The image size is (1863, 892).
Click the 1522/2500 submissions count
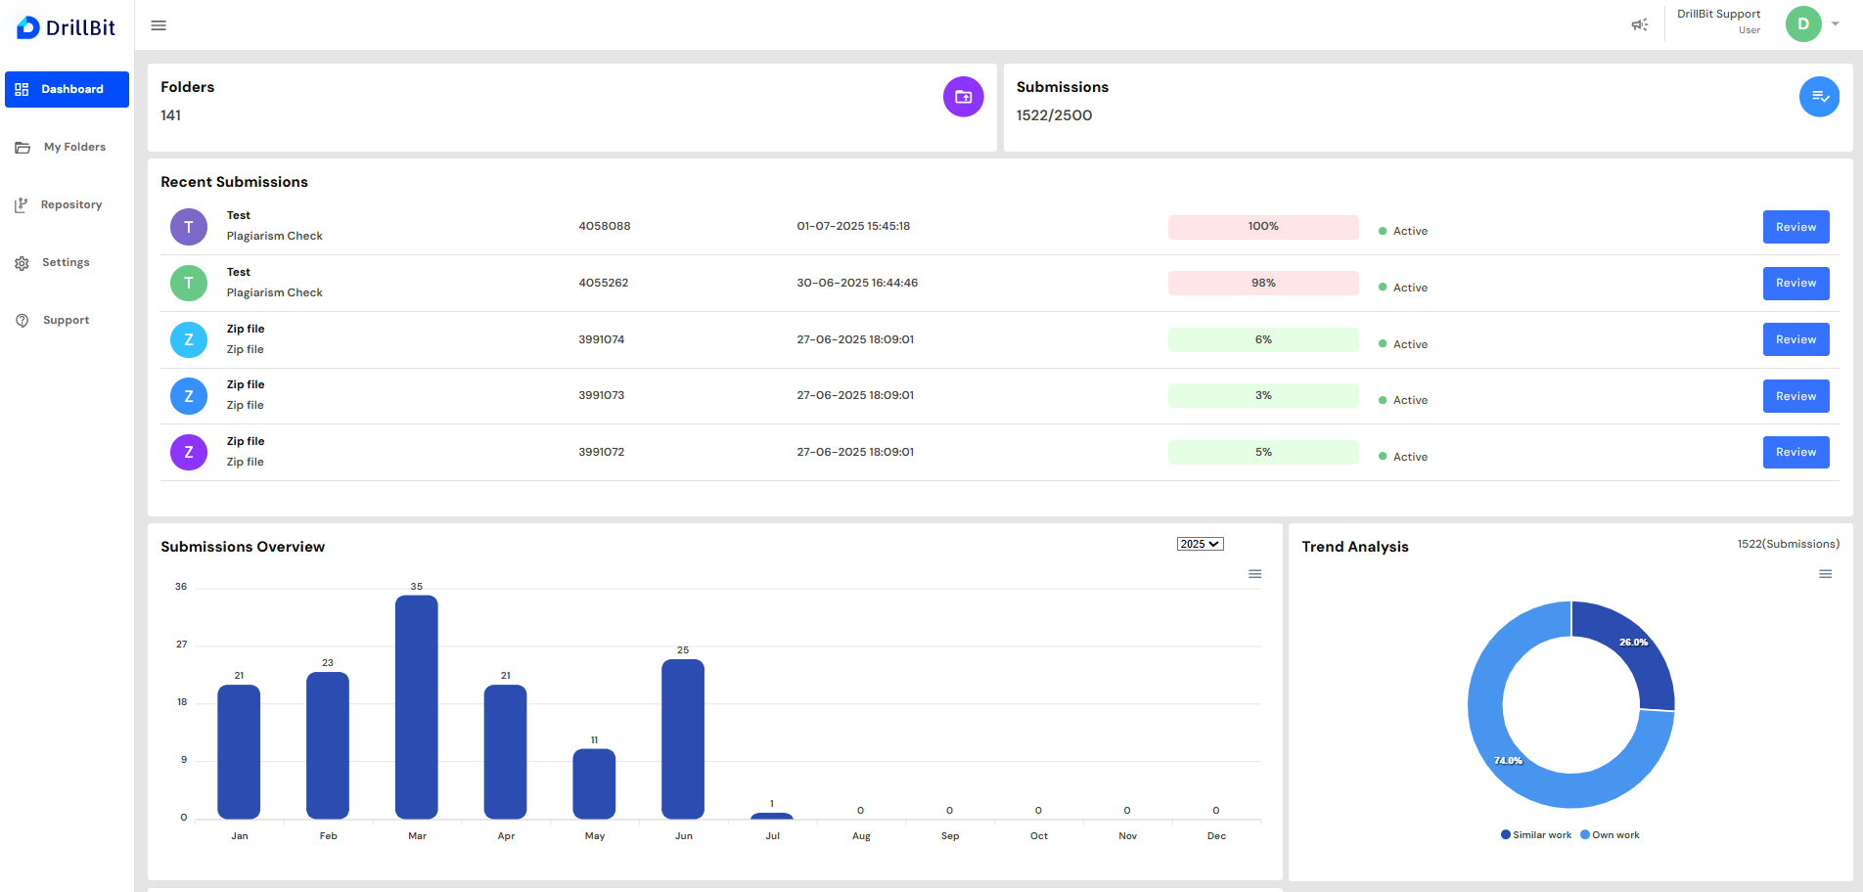(1054, 115)
